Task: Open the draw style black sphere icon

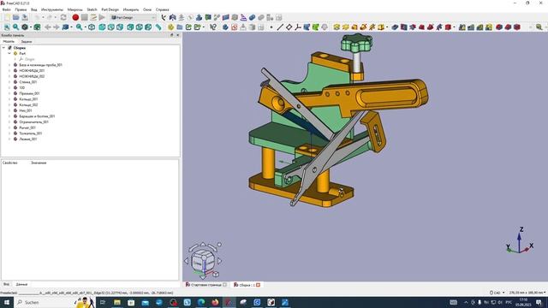Action: pos(25,27)
